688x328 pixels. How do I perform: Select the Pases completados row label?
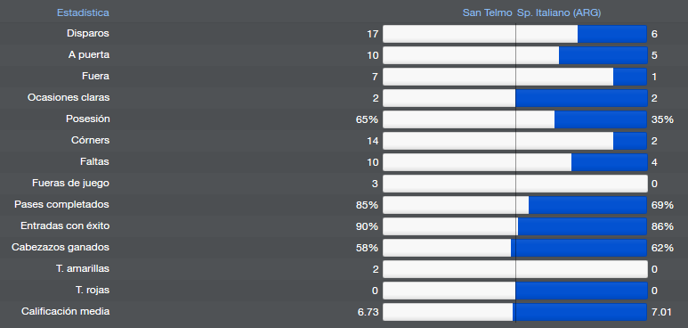click(61, 204)
